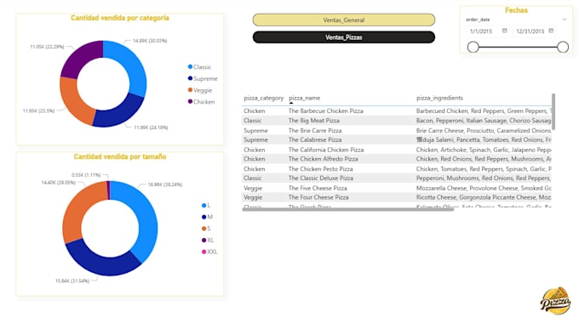The height and width of the screenshot is (323, 579).
Task: Select The Calabrese Pizza row
Action: point(397,139)
